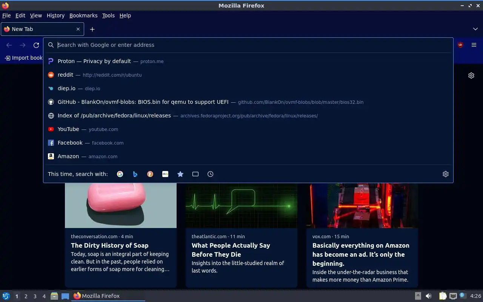The height and width of the screenshot is (302, 483).
Task: Switch to workspace 3 in taskbar
Action: 35,296
